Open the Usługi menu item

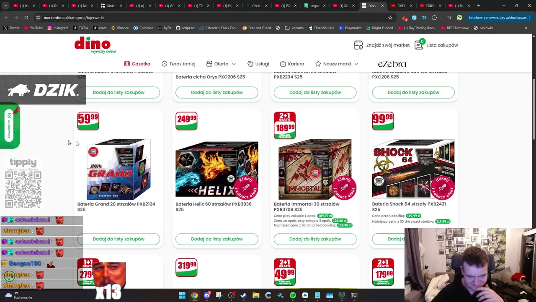pyautogui.click(x=258, y=64)
